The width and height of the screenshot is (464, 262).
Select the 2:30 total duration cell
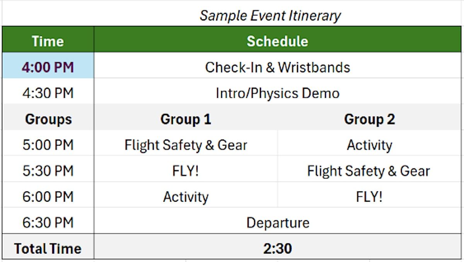pyautogui.click(x=278, y=248)
